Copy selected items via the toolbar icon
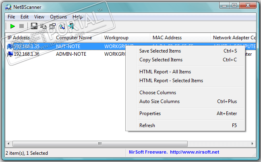Screen dimensions: 261x162 point(43,26)
